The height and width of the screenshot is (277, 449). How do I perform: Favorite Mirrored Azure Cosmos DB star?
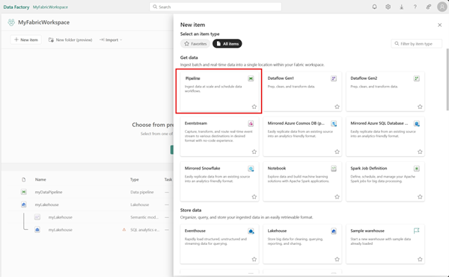click(x=337, y=152)
